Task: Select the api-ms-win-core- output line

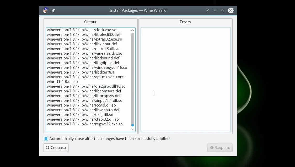Action: click(86, 77)
